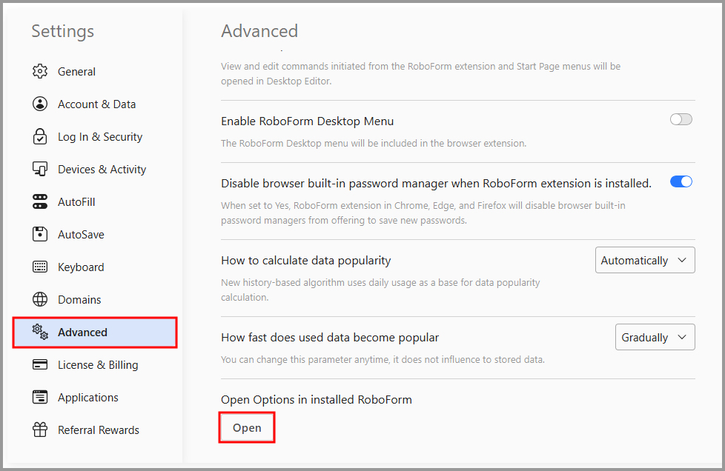725x471 pixels.
Task: Click the Settings title in sidebar
Action: click(x=63, y=31)
